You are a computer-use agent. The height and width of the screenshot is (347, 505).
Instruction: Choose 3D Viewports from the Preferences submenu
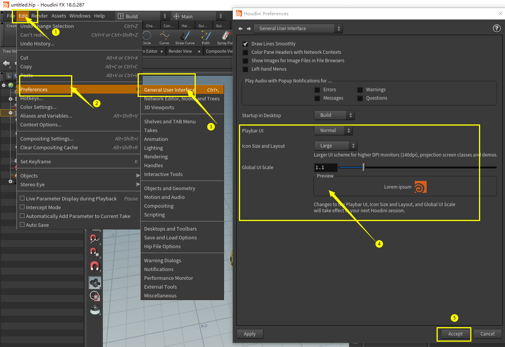[x=159, y=107]
